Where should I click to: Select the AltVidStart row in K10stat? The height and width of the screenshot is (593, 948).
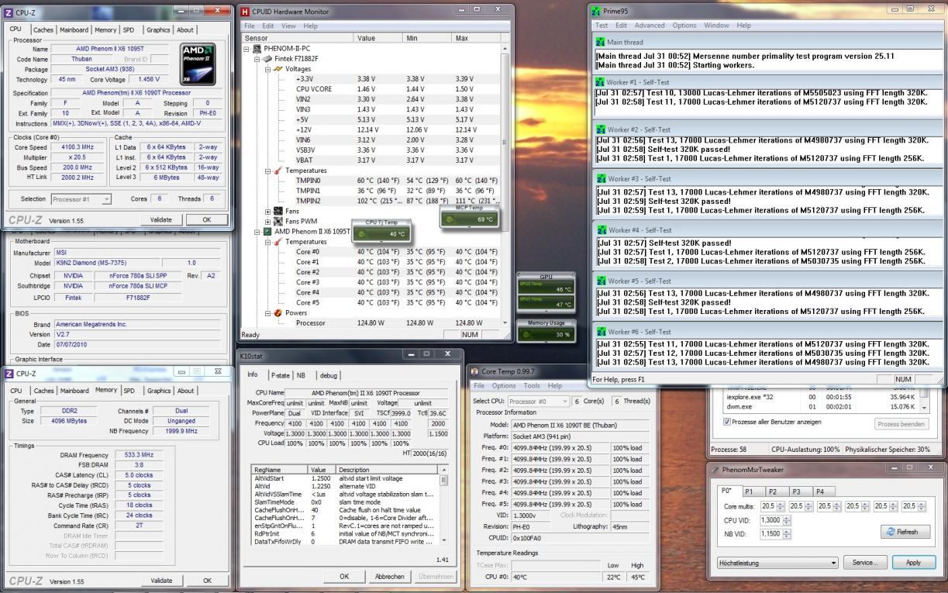(346, 478)
